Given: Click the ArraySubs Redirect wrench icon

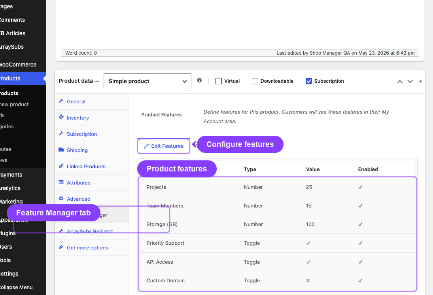Looking at the screenshot, I should click(61, 231).
